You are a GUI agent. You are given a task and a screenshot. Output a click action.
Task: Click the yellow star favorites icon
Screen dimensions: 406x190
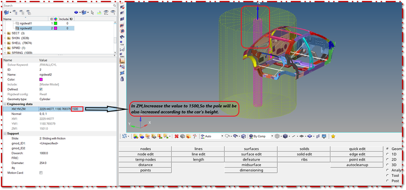pos(333,136)
